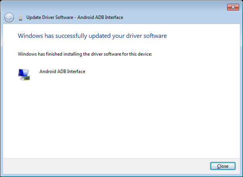243x177 pixels.
Task: Click the words driver software ending the blue heading
Action: click(x=146, y=36)
